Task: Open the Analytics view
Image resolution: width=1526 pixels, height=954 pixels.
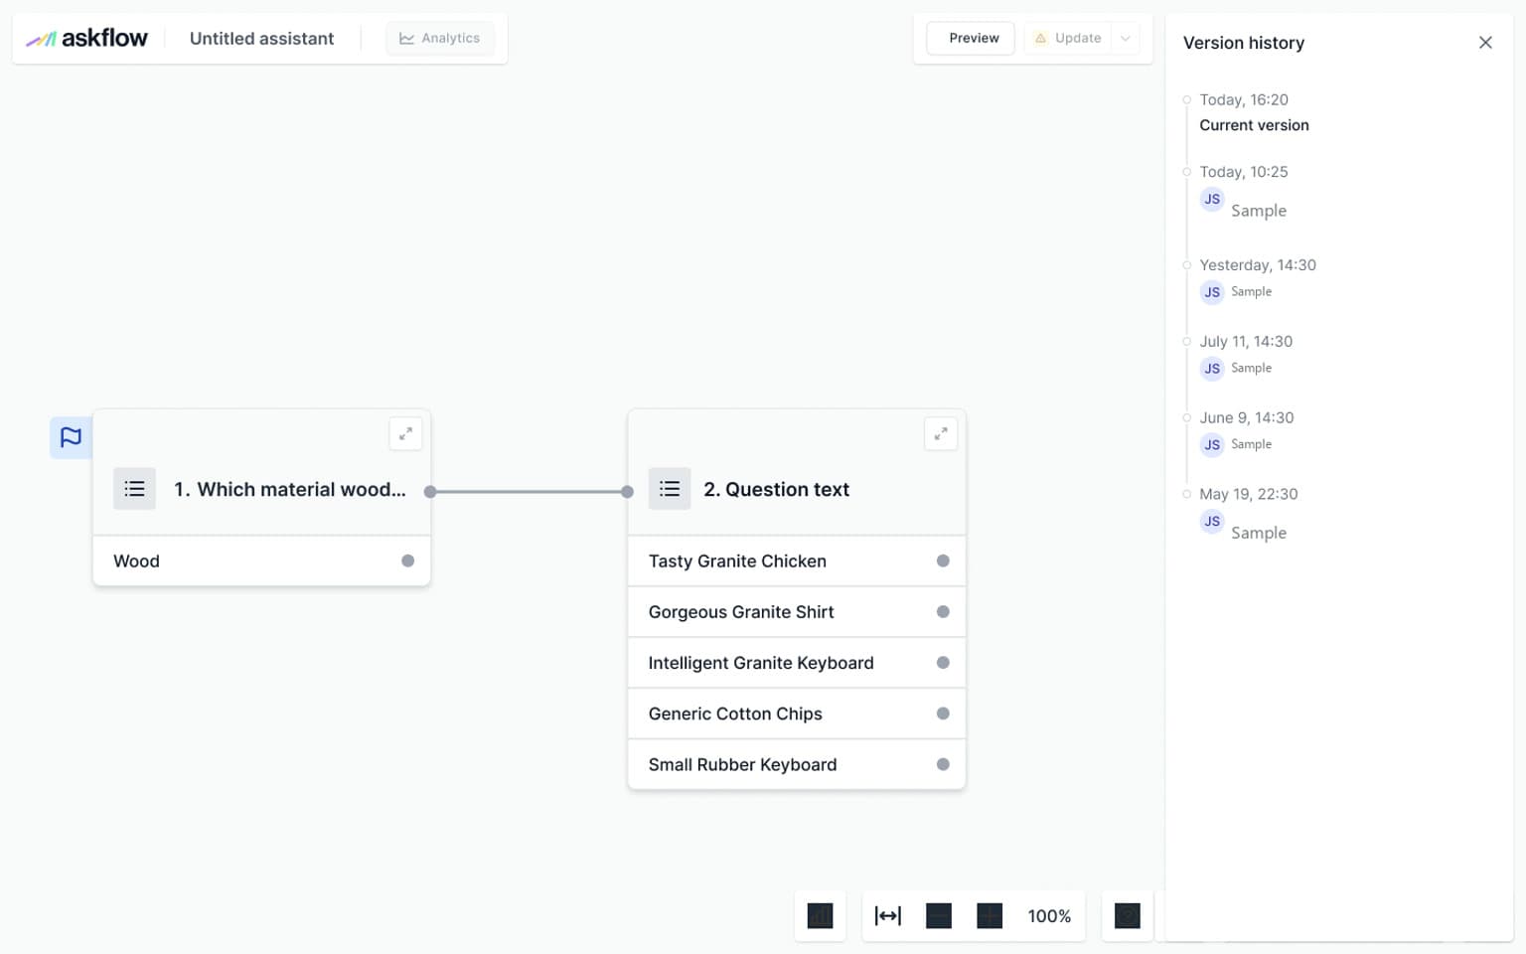Action: (440, 38)
